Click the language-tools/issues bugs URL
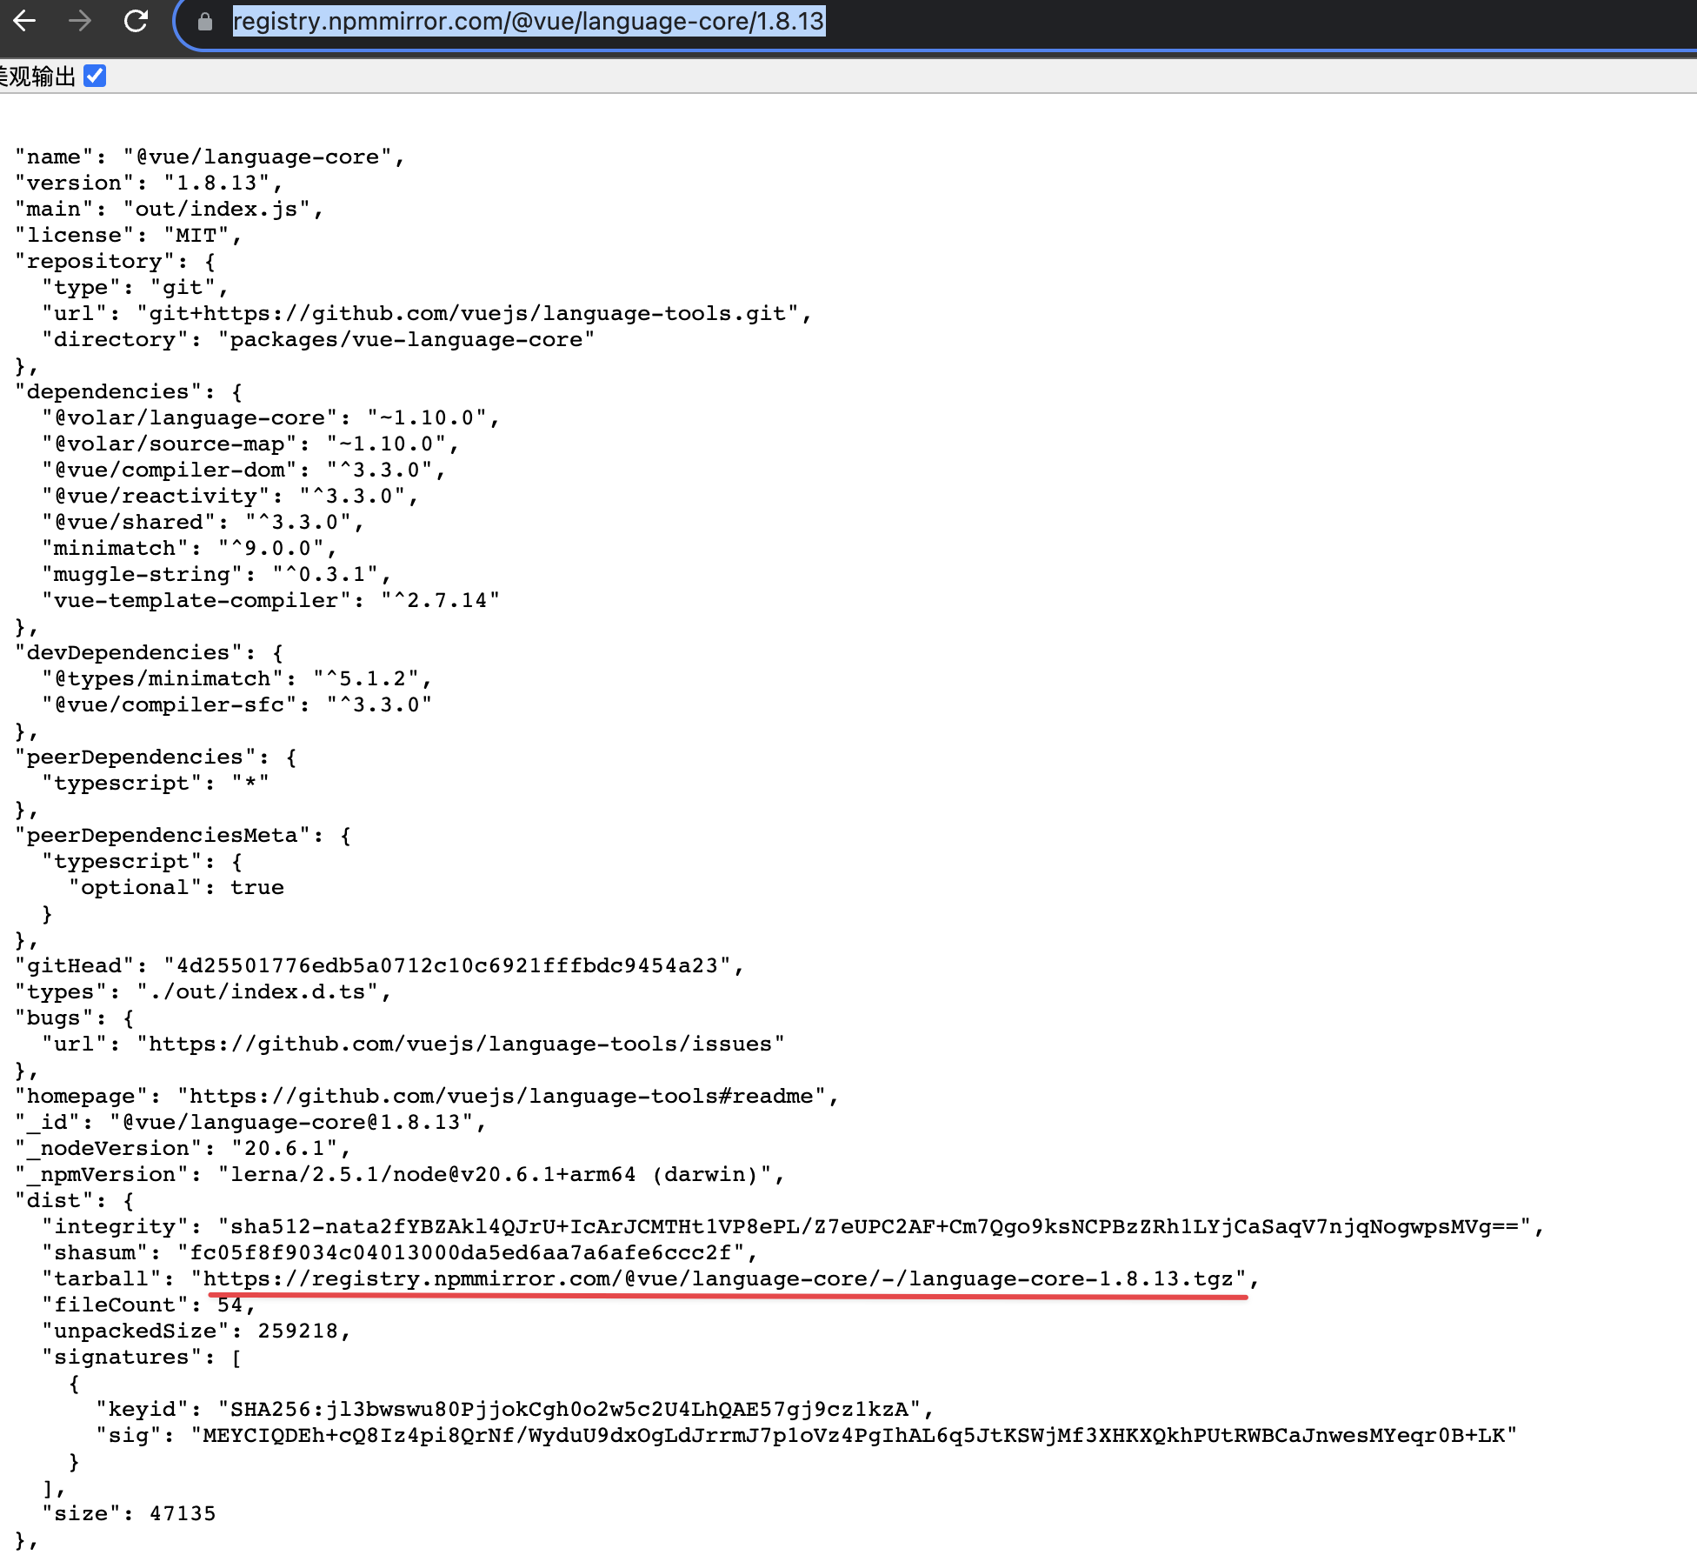Viewport: 1697px width, 1555px height. (x=461, y=1044)
